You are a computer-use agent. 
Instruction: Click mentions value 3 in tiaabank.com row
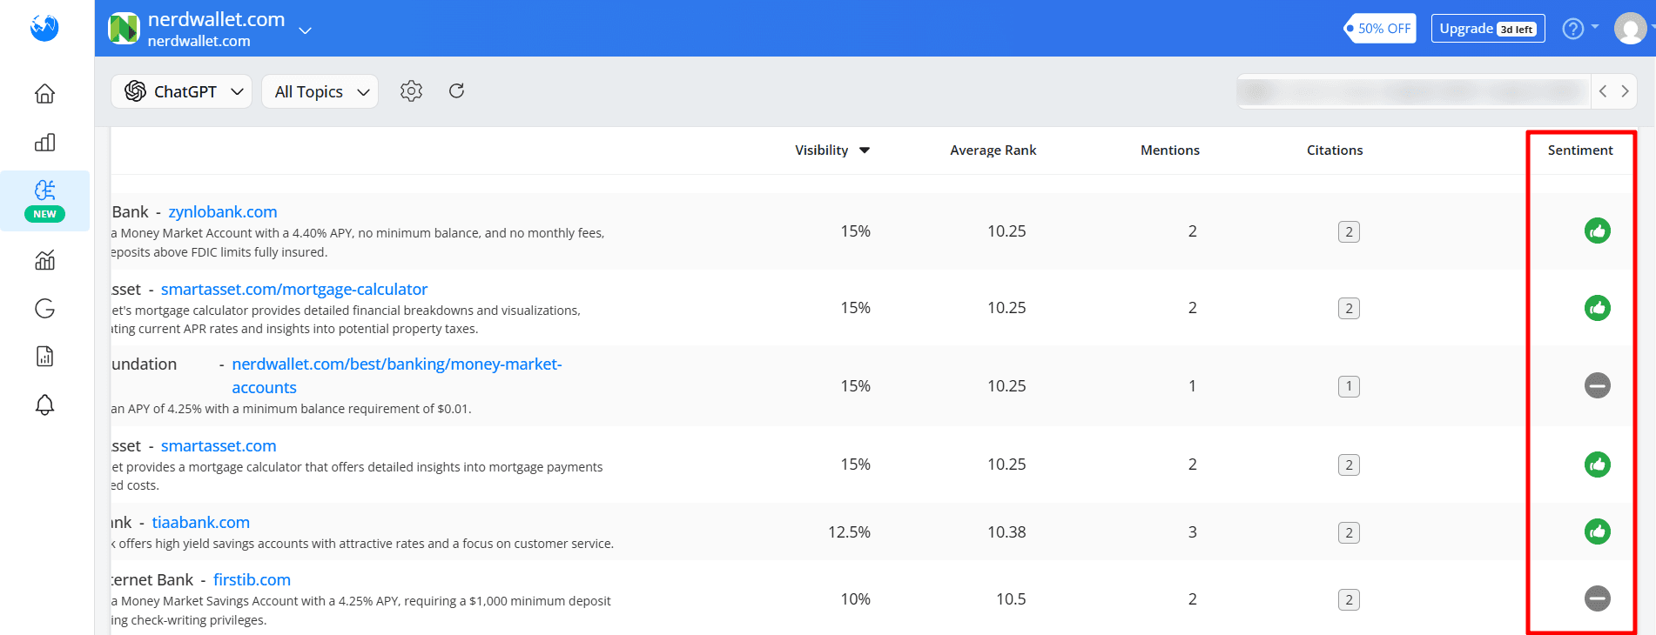[x=1192, y=532]
